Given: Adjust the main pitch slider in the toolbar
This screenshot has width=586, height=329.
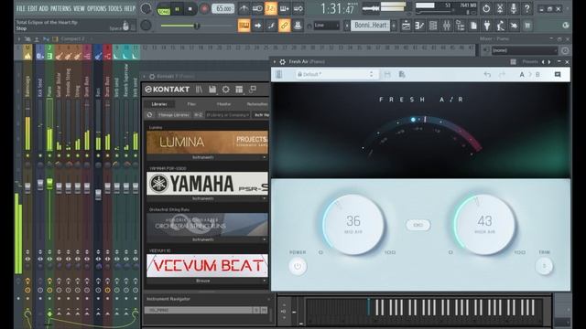Looking at the screenshot, I should 197,26.
